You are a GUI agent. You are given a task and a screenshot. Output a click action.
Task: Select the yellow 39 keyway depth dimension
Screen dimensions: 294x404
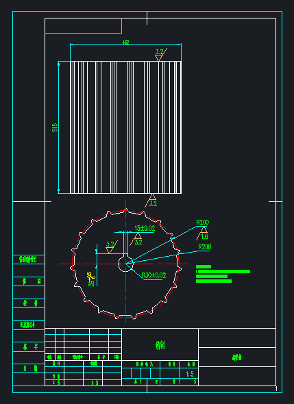91,279
